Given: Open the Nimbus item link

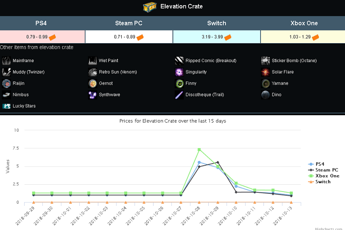Looking at the screenshot, I should click(21, 95).
